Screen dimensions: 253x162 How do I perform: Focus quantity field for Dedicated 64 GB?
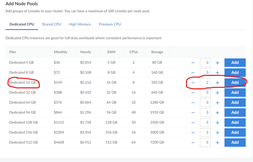[205, 103]
